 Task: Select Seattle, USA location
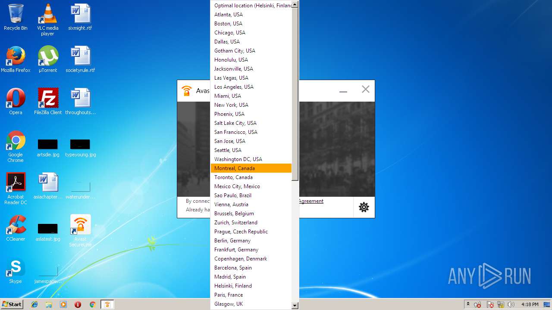pos(251,150)
